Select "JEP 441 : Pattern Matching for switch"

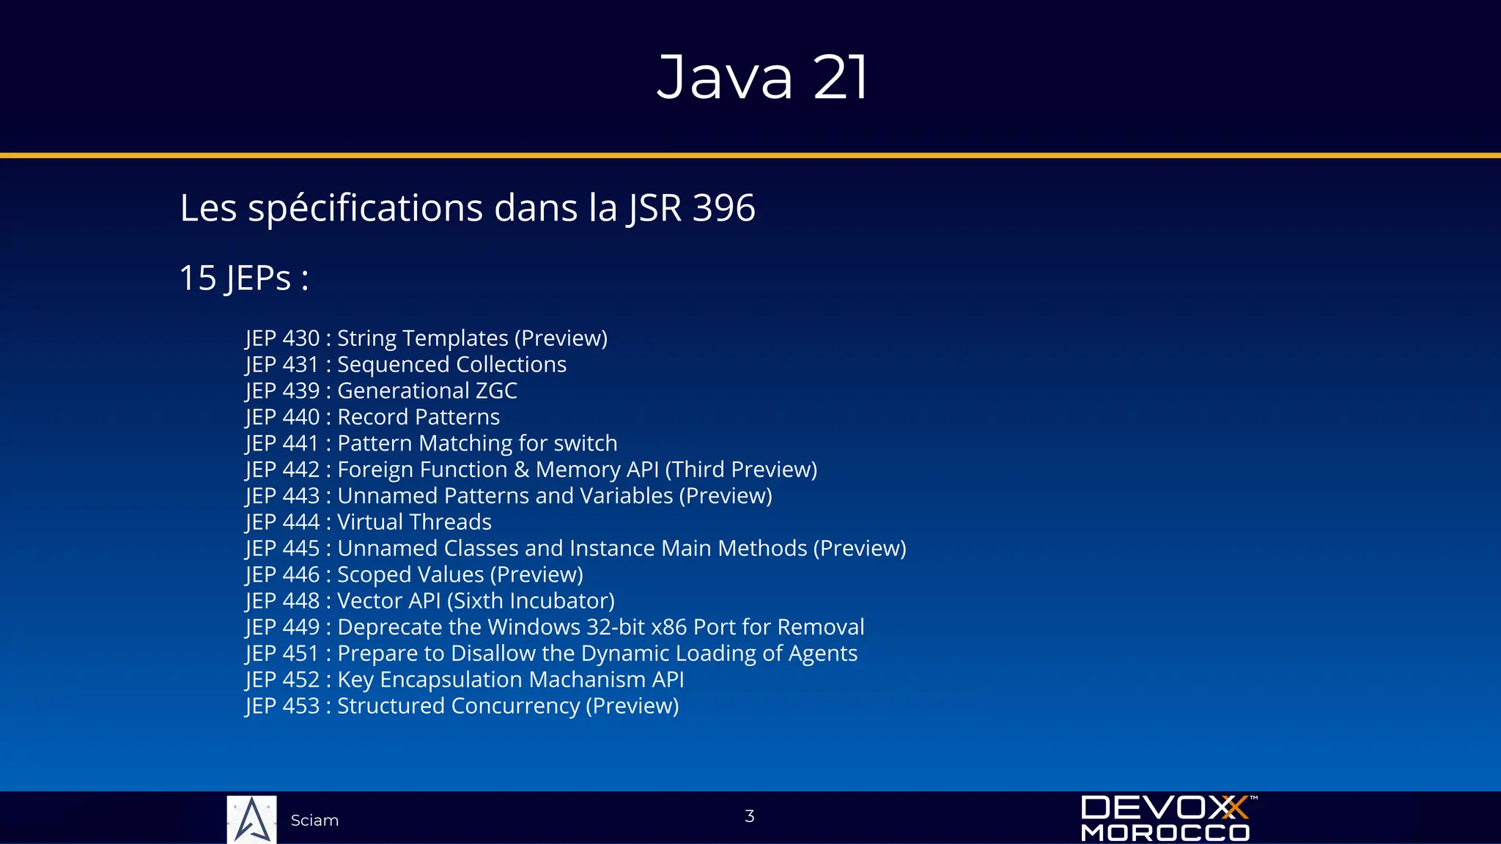pyautogui.click(x=432, y=444)
